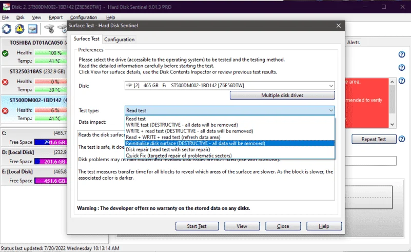This screenshot has height=252, width=411.
Task: Click the red message scrollbar up arrow
Action: 392,82
